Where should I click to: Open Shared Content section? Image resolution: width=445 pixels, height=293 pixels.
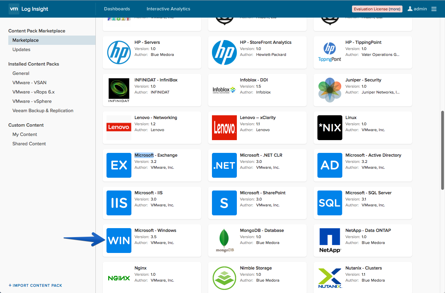click(x=29, y=144)
